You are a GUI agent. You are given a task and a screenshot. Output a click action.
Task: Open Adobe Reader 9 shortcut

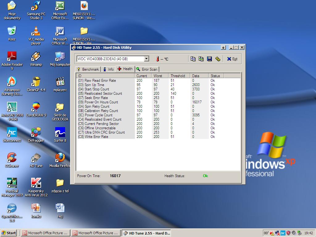(x=12, y=61)
